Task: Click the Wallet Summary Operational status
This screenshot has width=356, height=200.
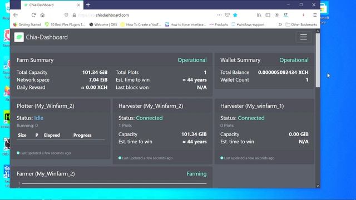Action: [294, 60]
